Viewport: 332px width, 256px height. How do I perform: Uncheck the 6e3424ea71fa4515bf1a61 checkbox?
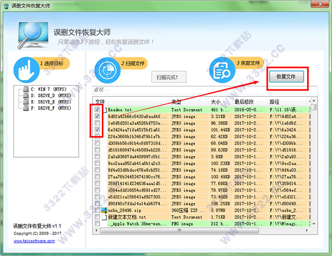pos(97,130)
